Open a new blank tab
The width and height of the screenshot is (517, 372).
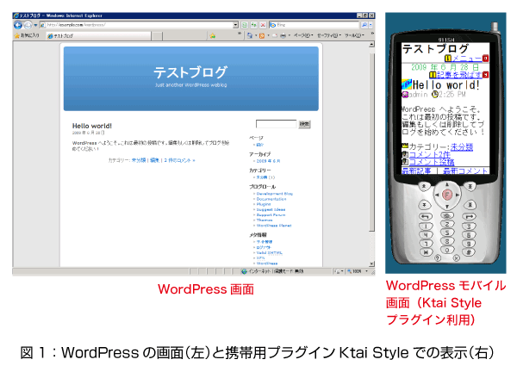tap(157, 36)
